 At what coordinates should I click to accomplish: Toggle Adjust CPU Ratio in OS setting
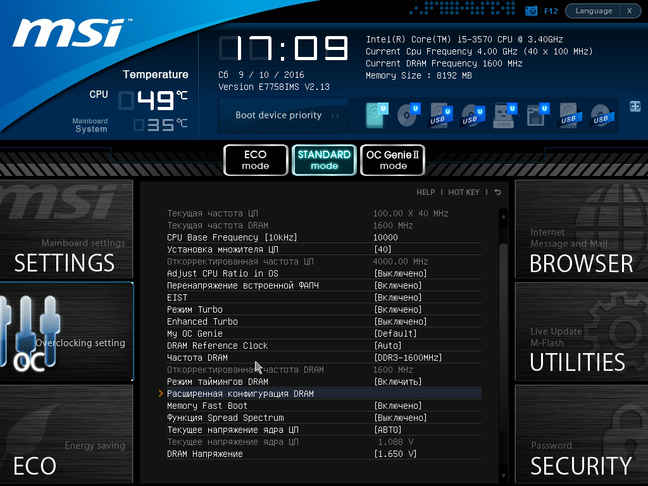click(x=324, y=273)
